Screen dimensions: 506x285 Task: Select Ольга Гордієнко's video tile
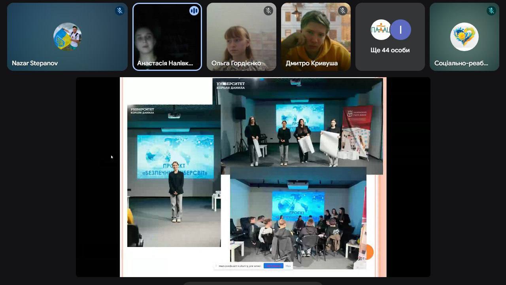coord(241,38)
